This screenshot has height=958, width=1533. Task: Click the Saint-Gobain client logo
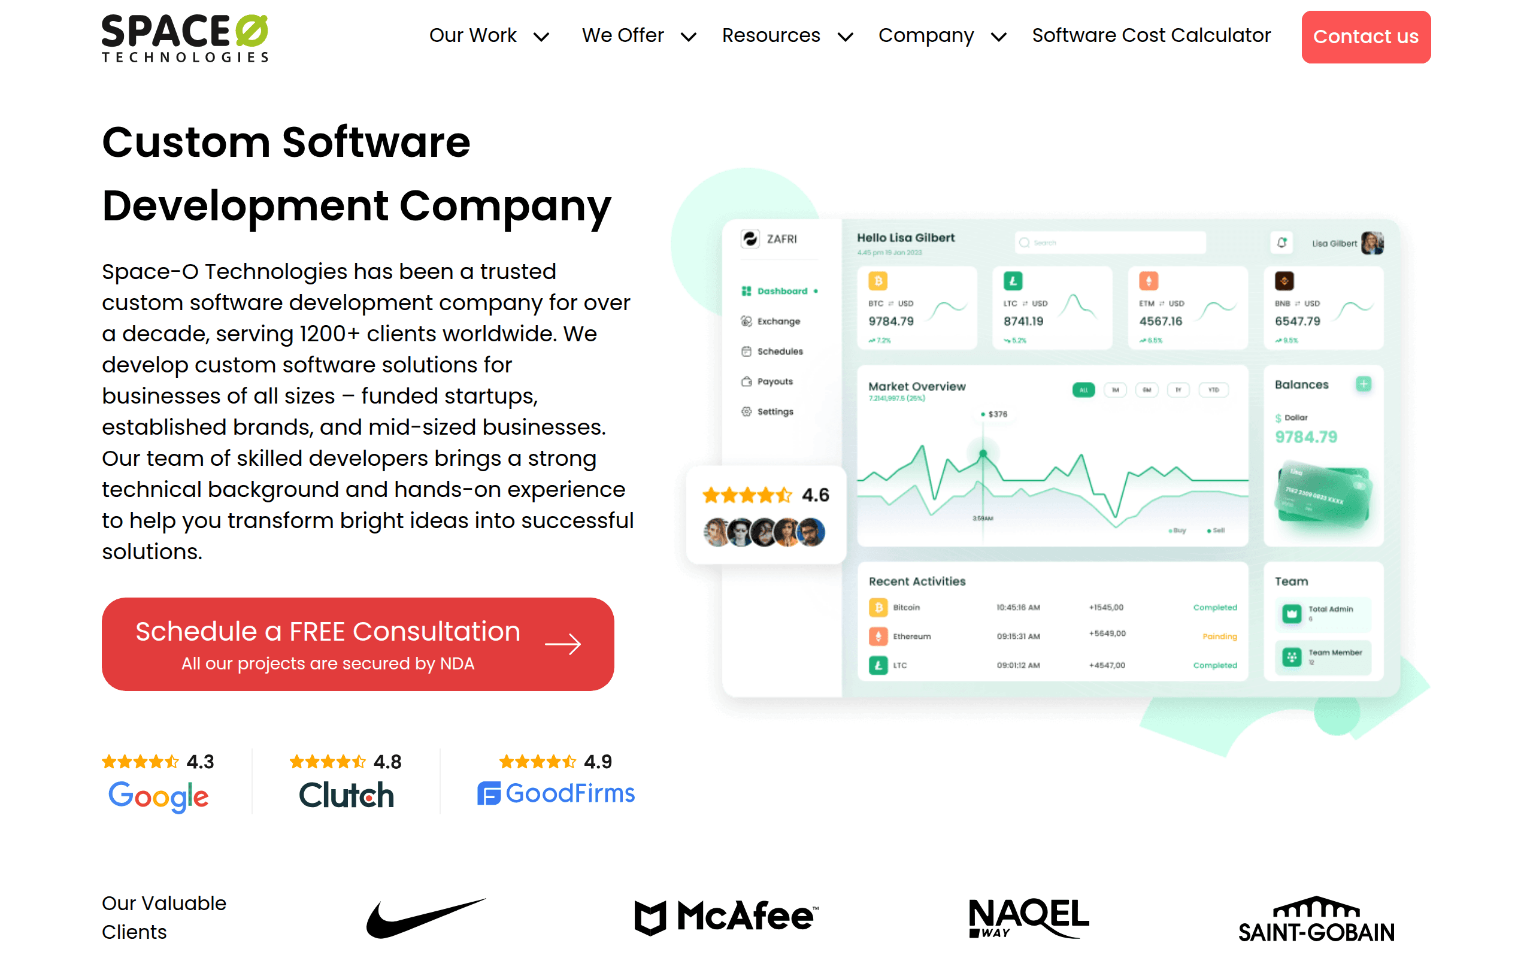[1316, 918]
